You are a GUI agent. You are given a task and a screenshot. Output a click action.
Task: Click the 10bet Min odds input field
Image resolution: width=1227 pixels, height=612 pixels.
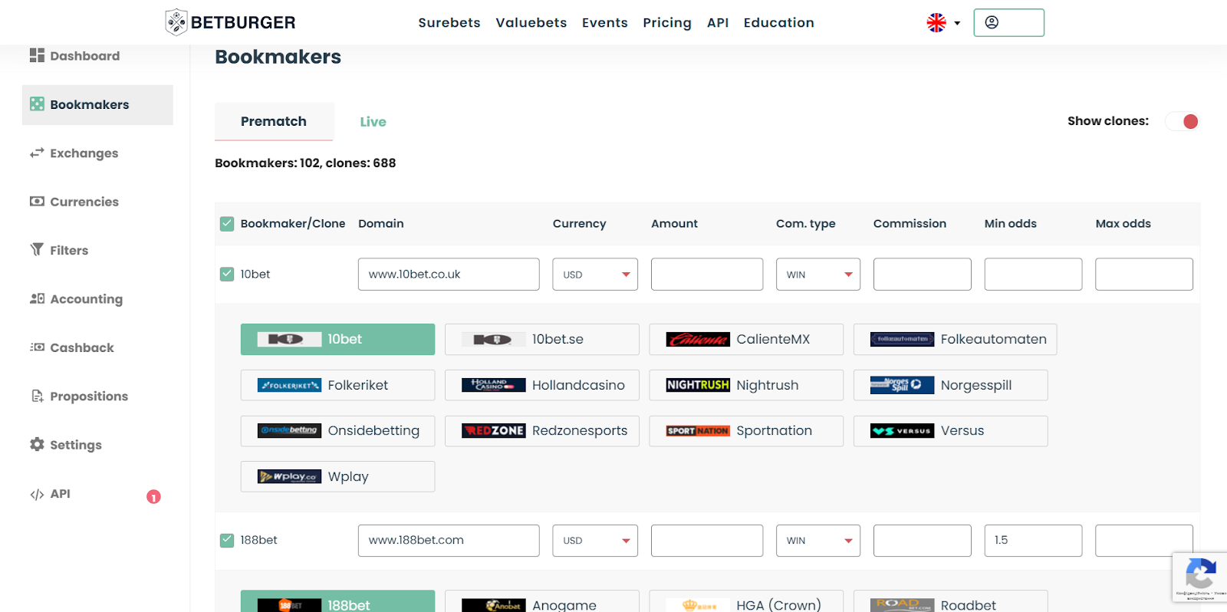(x=1033, y=274)
